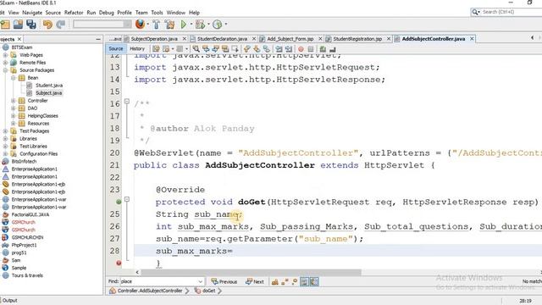Click the Shift Line Left icon
Screen dimensions: 542x305
pyautogui.click(x=279, y=49)
